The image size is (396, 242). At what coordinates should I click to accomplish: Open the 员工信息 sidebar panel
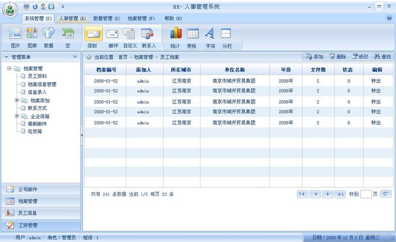[41, 213]
